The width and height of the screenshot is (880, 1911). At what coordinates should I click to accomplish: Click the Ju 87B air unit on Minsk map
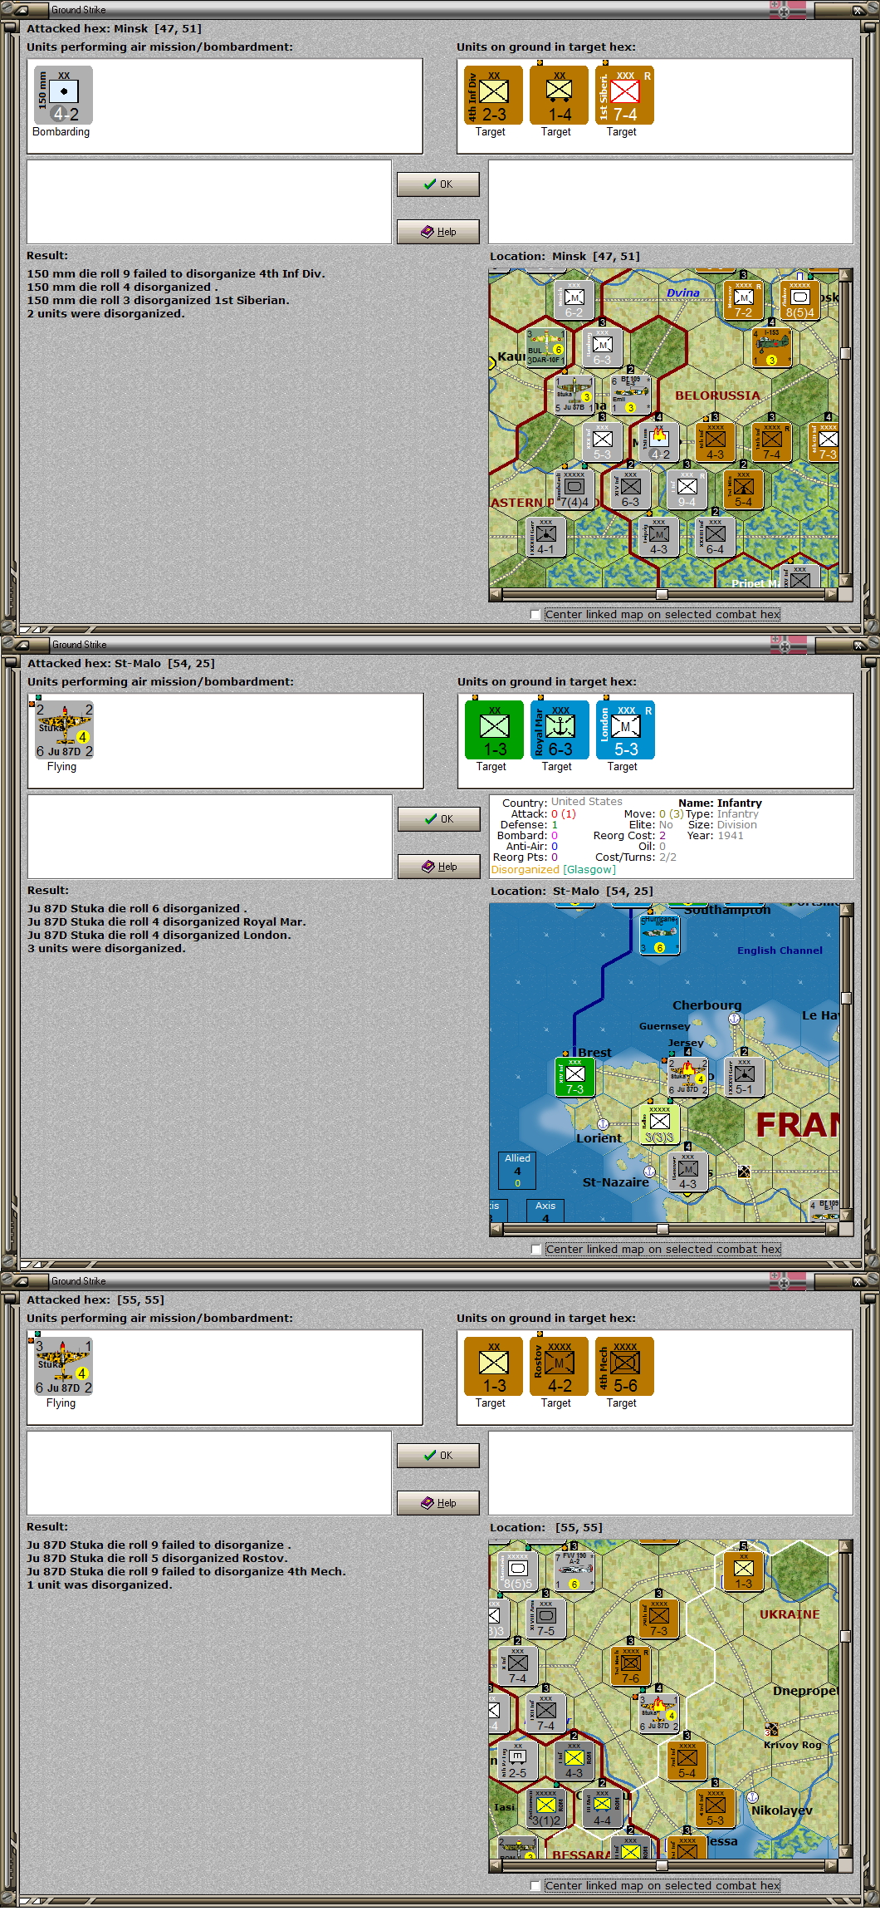[574, 395]
